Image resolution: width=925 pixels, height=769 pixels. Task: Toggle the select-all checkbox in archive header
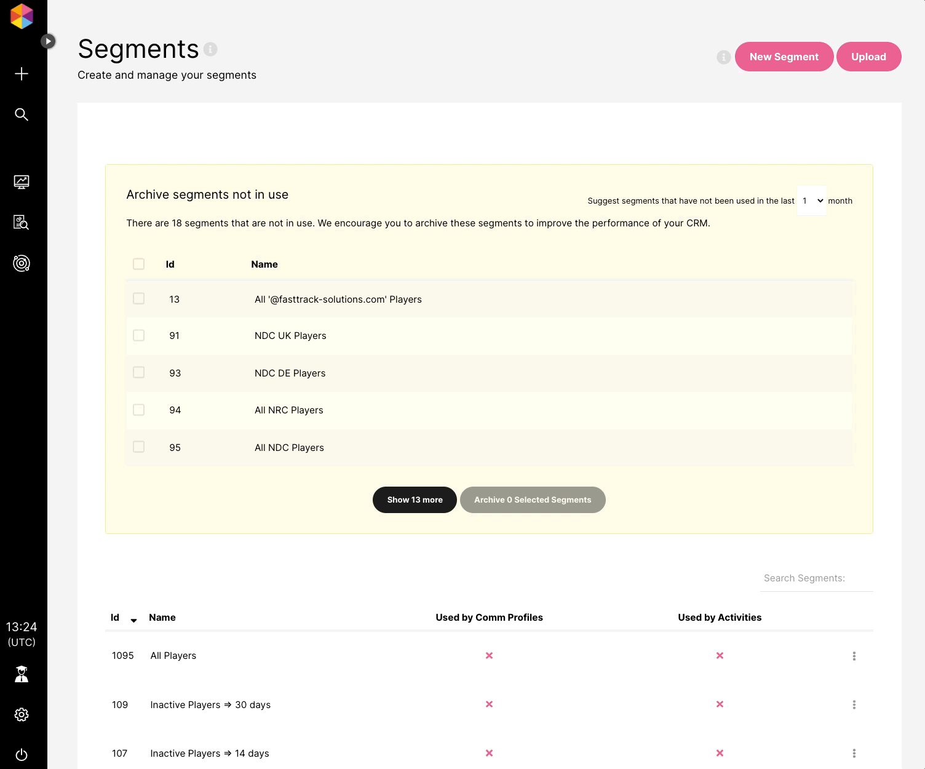[139, 264]
